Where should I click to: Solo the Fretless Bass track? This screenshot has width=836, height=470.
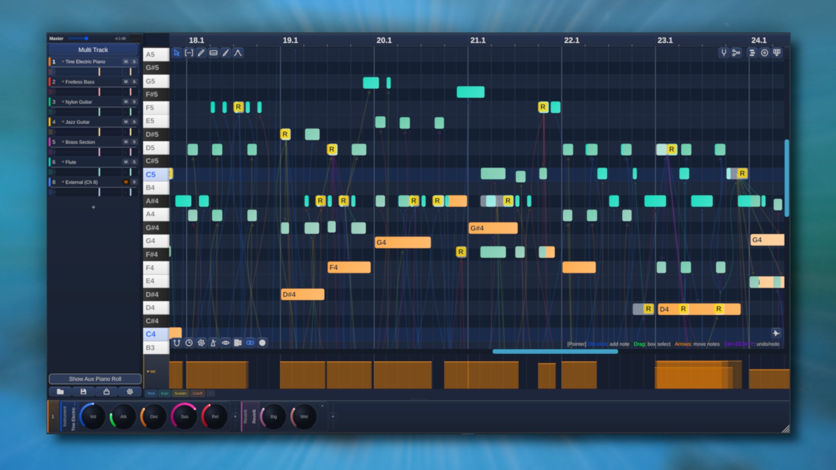pyautogui.click(x=134, y=82)
